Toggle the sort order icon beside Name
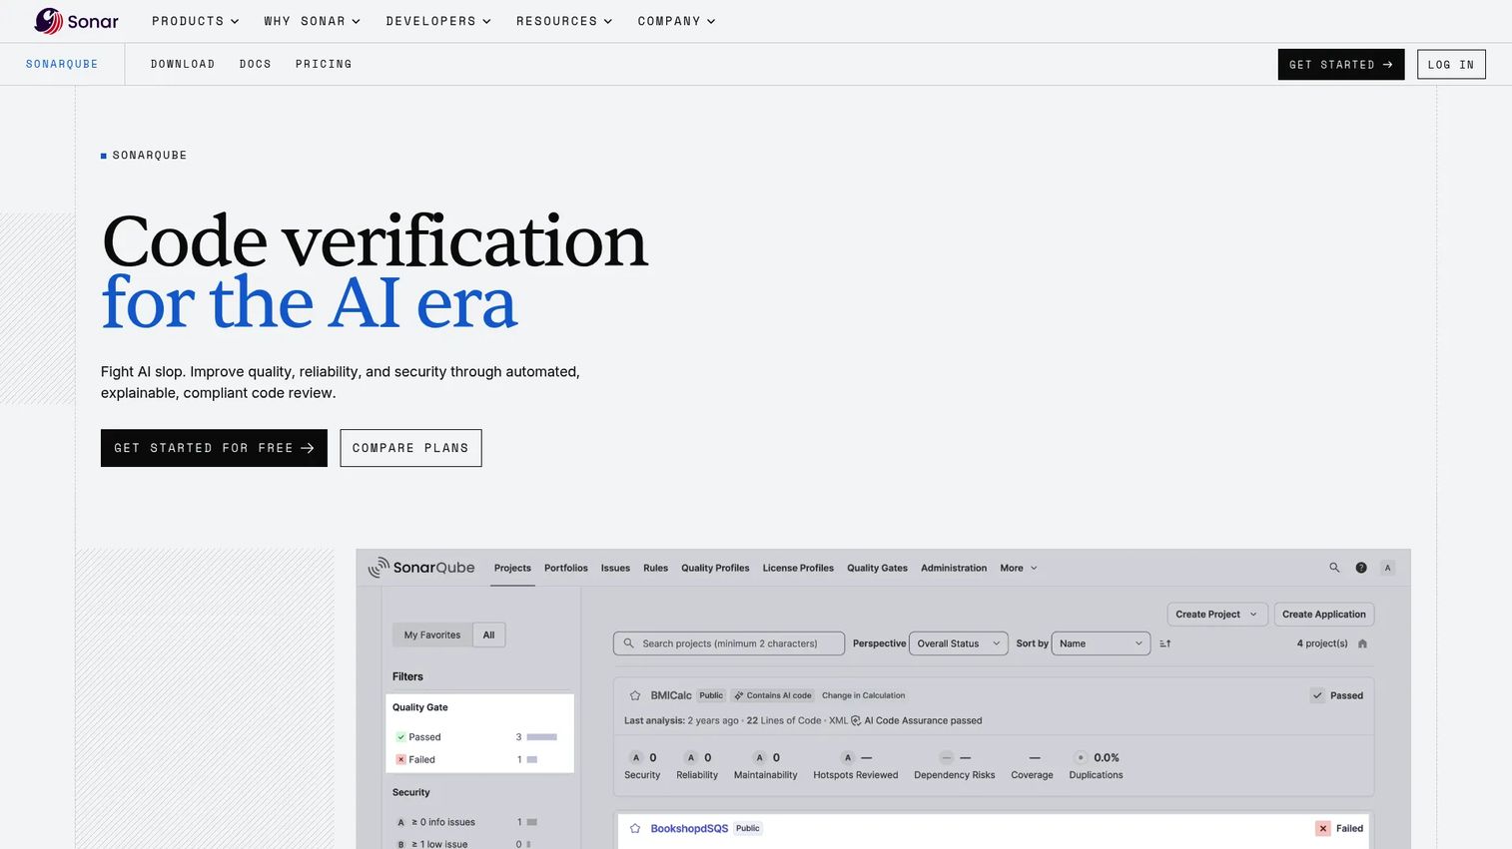The height and width of the screenshot is (849, 1512). coord(1165,643)
